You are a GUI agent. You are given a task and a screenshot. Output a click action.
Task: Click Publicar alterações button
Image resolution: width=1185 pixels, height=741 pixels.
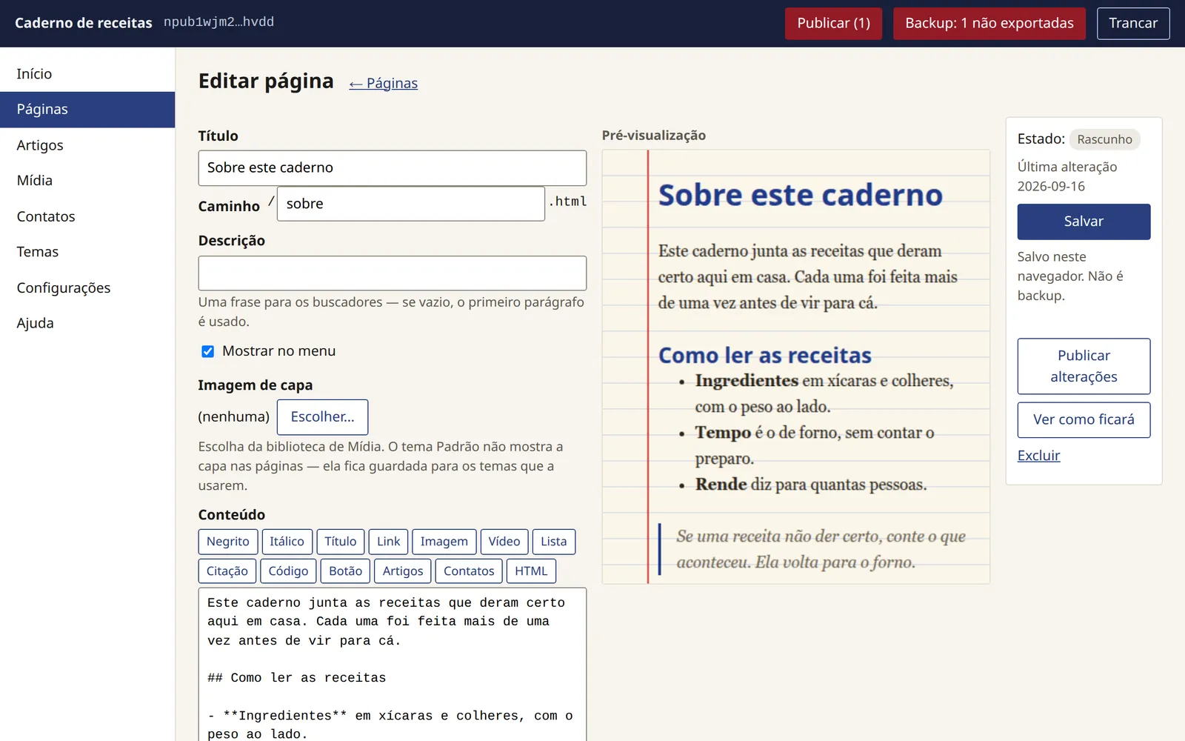point(1084,366)
